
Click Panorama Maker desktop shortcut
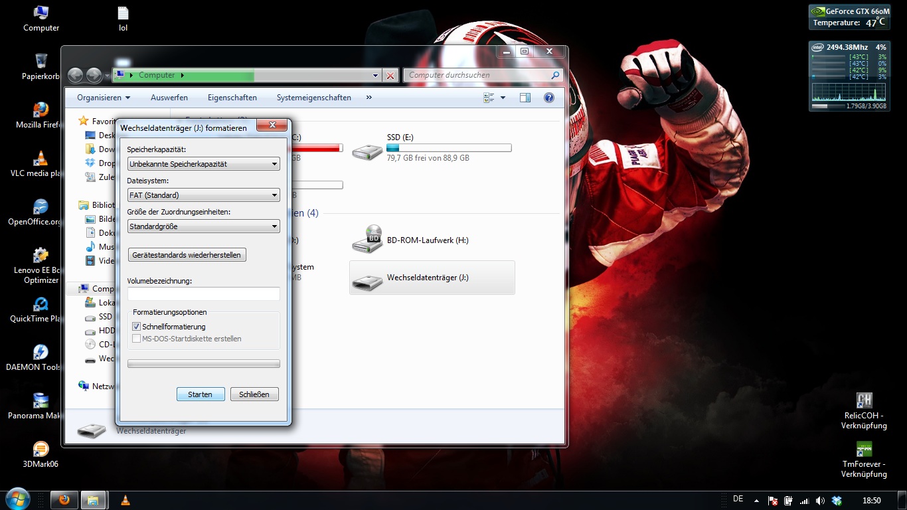point(41,406)
